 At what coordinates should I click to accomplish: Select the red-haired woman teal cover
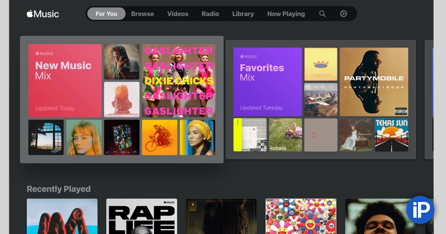click(x=84, y=137)
